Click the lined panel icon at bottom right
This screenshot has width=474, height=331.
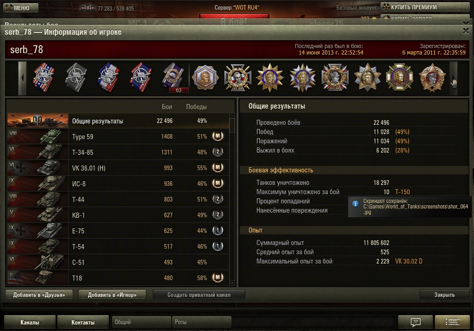452,322
